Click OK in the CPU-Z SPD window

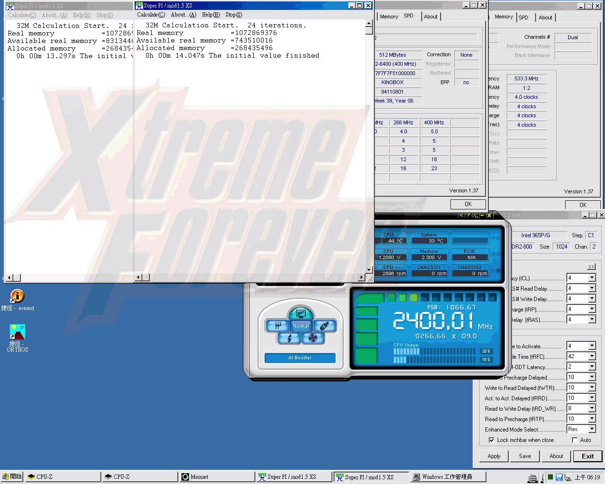coord(468,204)
